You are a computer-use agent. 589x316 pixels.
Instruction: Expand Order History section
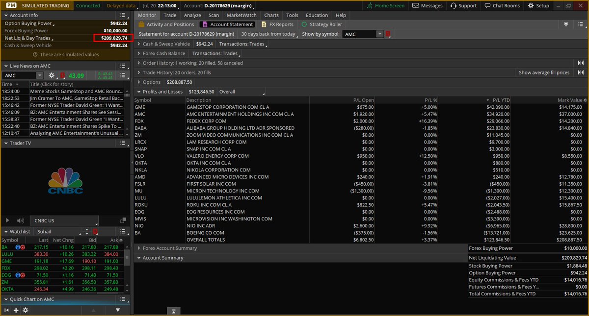[x=139, y=63]
